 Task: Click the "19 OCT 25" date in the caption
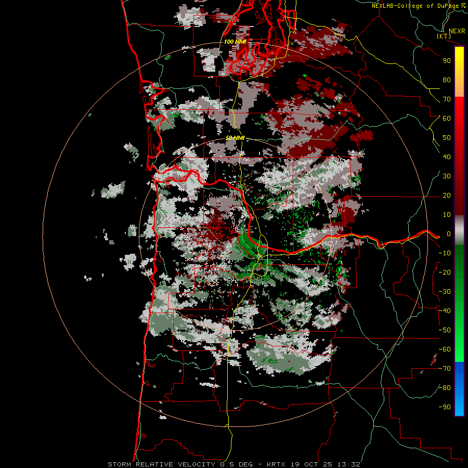click(312, 464)
